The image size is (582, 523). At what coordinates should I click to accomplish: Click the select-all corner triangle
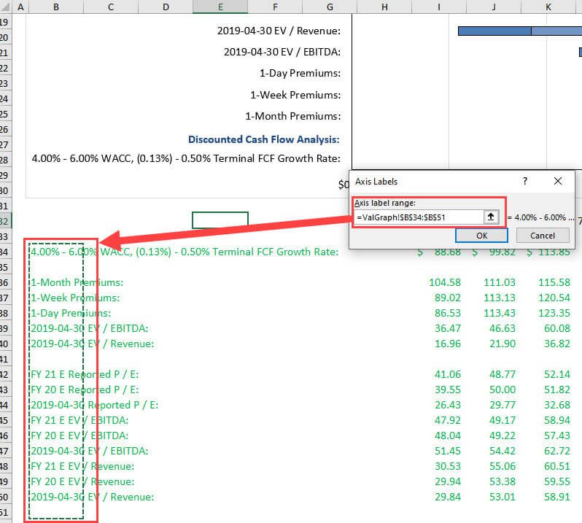pos(6,7)
